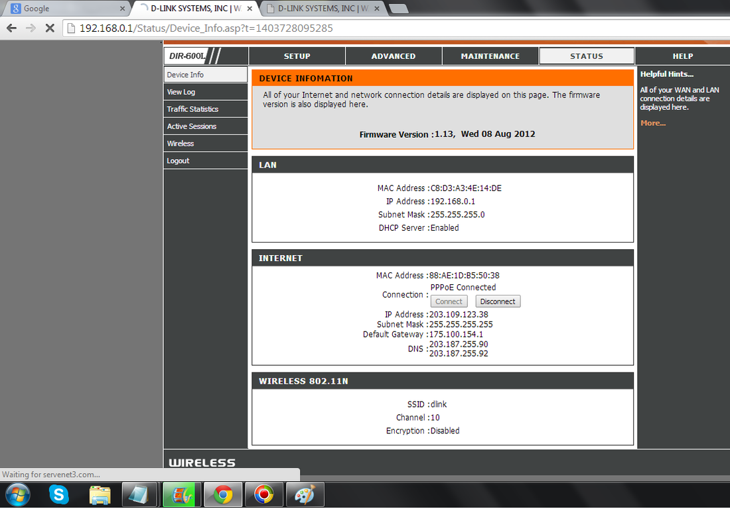730x509 pixels.
Task: Open Active Sessions page
Action: pos(205,127)
